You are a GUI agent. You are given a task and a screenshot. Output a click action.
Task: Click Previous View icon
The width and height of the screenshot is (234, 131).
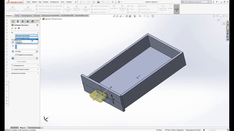tap(121, 16)
